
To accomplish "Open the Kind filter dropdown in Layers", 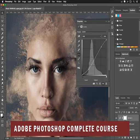I will coord(120,103).
